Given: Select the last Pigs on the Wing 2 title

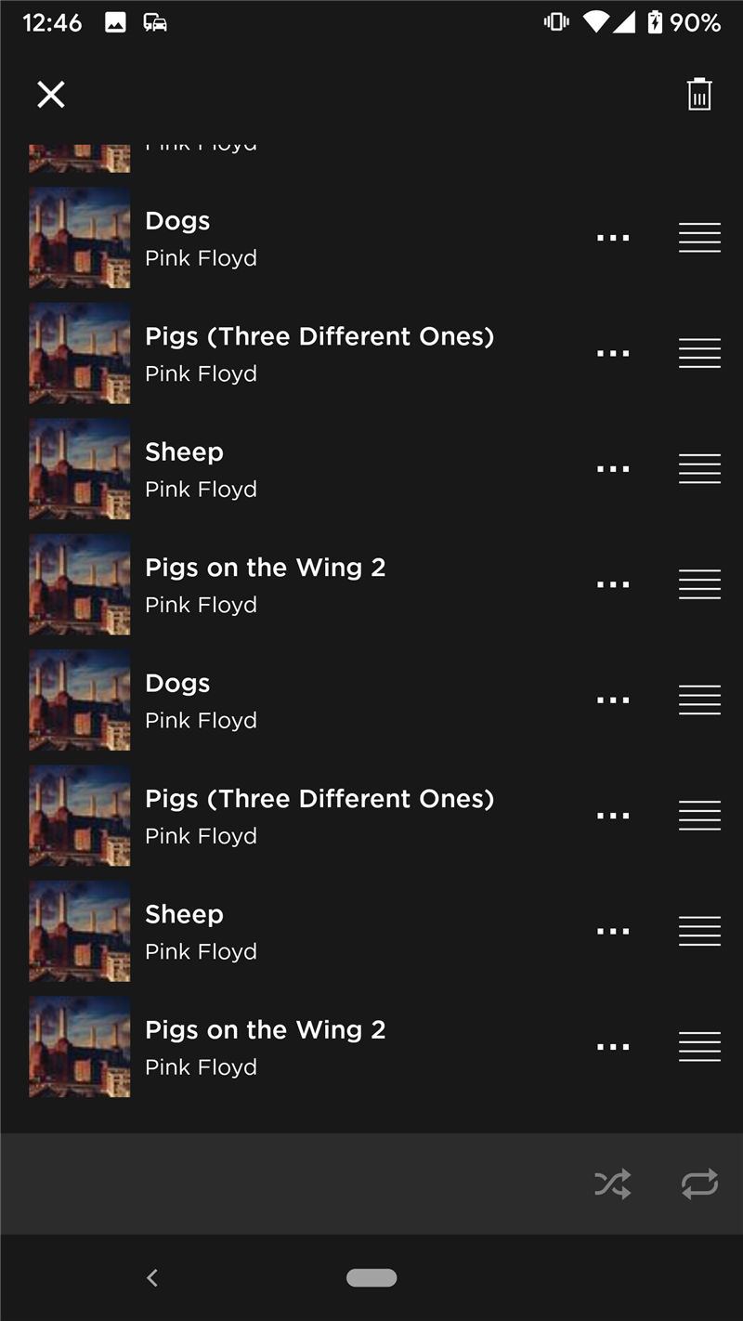Looking at the screenshot, I should point(265,1030).
